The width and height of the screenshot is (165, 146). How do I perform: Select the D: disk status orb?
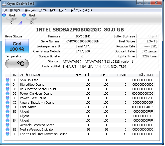coord(24,15)
